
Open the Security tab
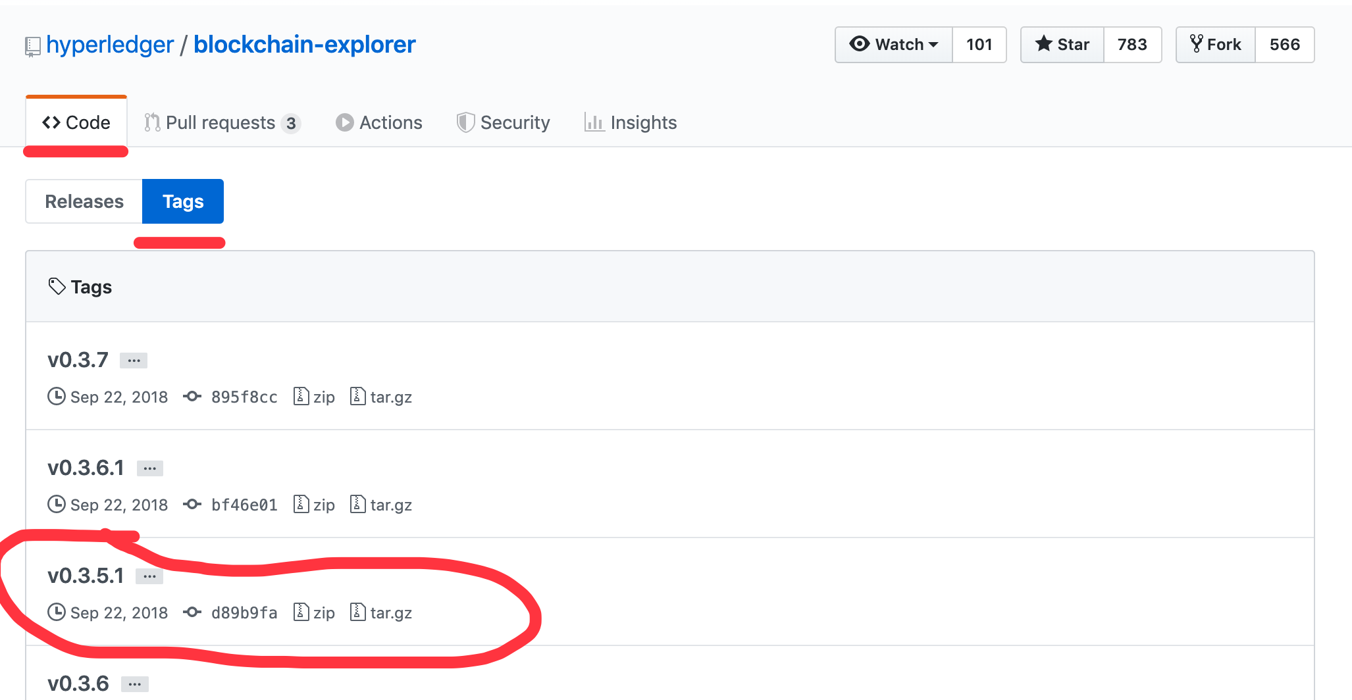tap(504, 122)
